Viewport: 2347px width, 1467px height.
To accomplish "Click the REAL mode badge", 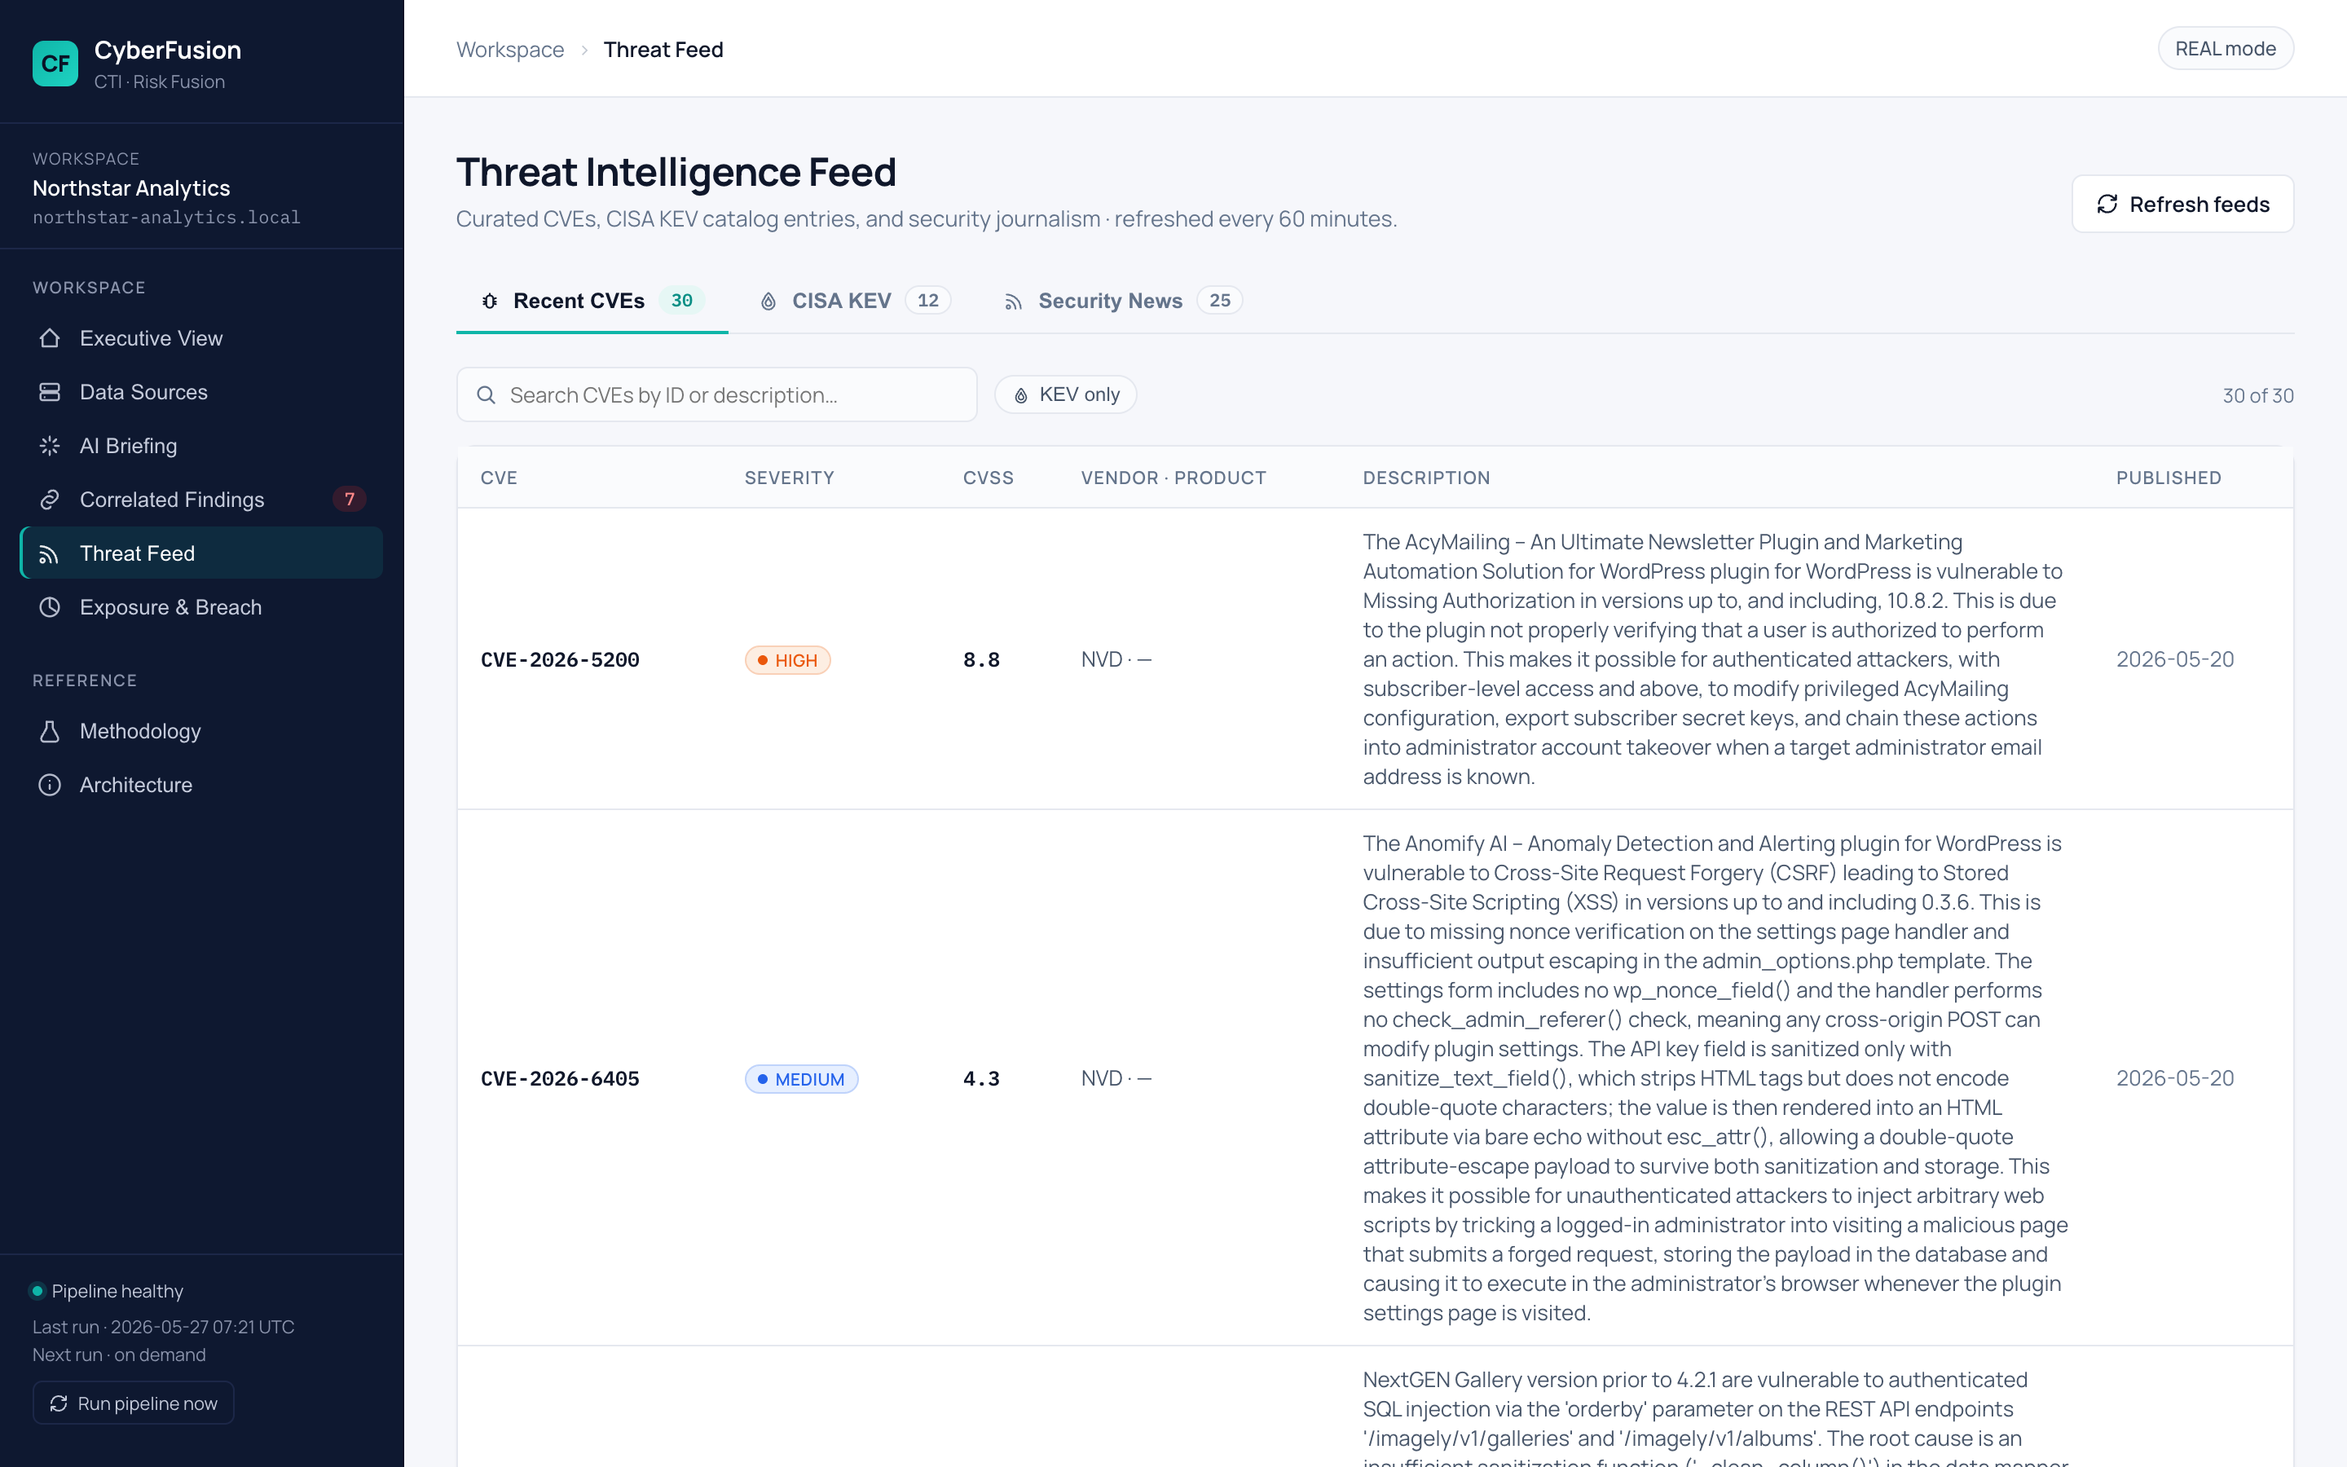I will pyautogui.click(x=2225, y=49).
